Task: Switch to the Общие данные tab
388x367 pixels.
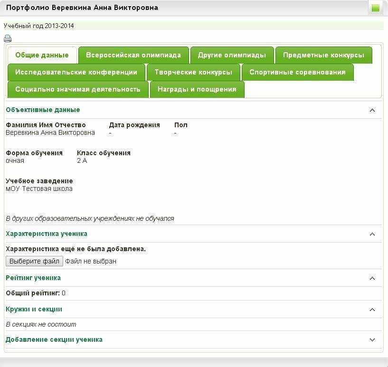Action: 42,55
